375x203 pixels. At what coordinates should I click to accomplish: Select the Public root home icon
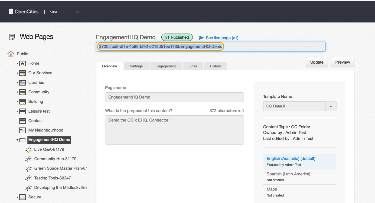point(11,53)
